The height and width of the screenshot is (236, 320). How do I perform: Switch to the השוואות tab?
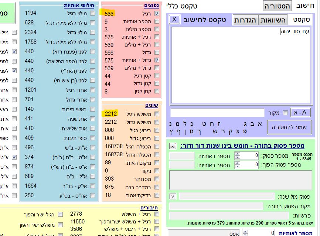(273, 20)
